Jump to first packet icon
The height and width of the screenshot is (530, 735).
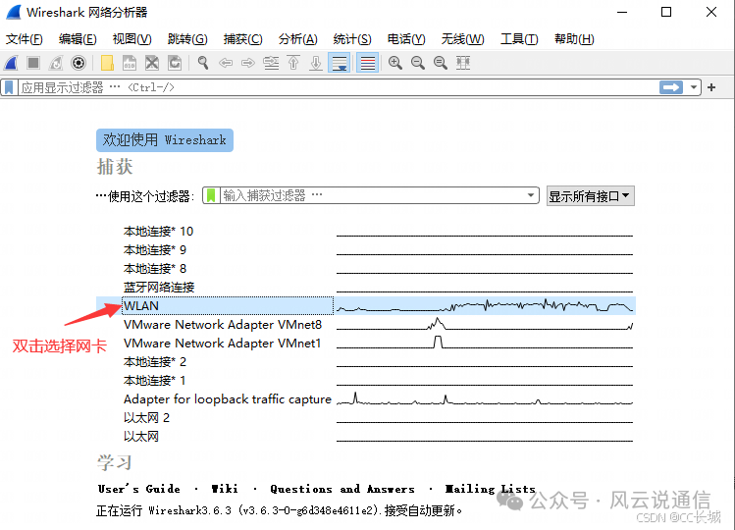[x=293, y=63]
